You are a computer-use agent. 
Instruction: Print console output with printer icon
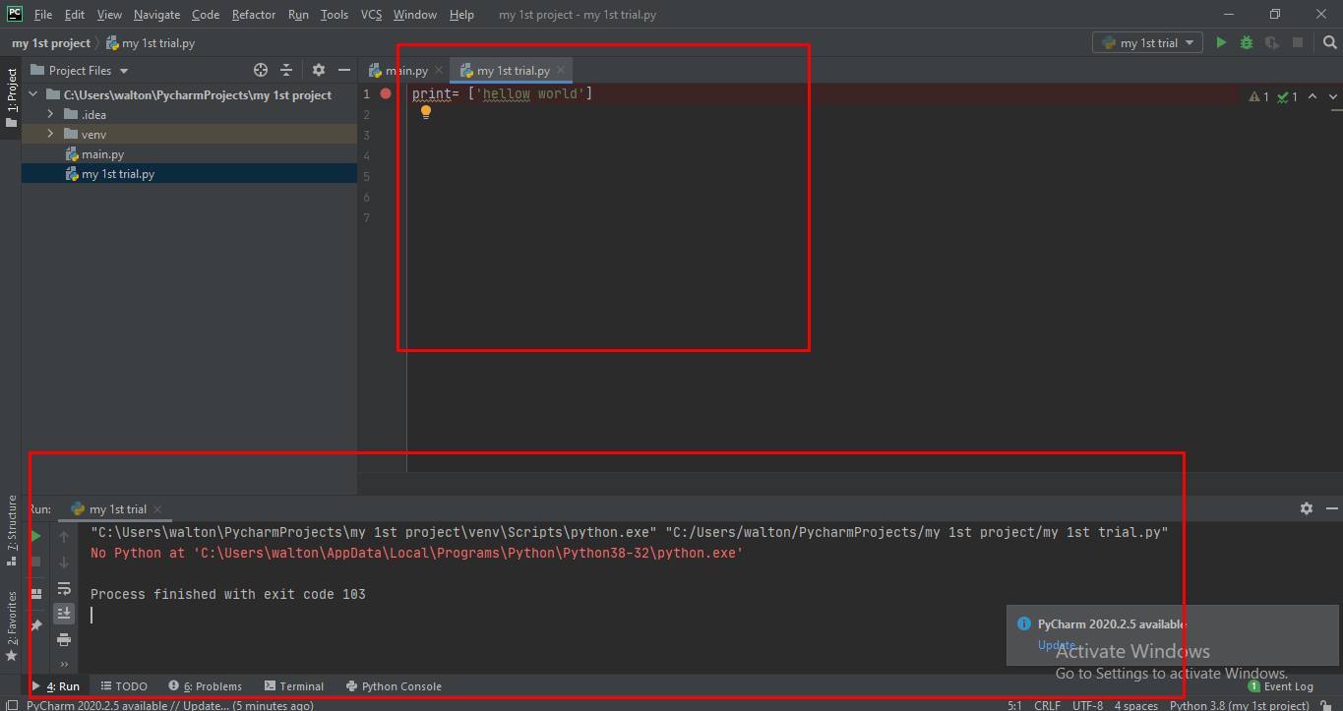(x=64, y=639)
